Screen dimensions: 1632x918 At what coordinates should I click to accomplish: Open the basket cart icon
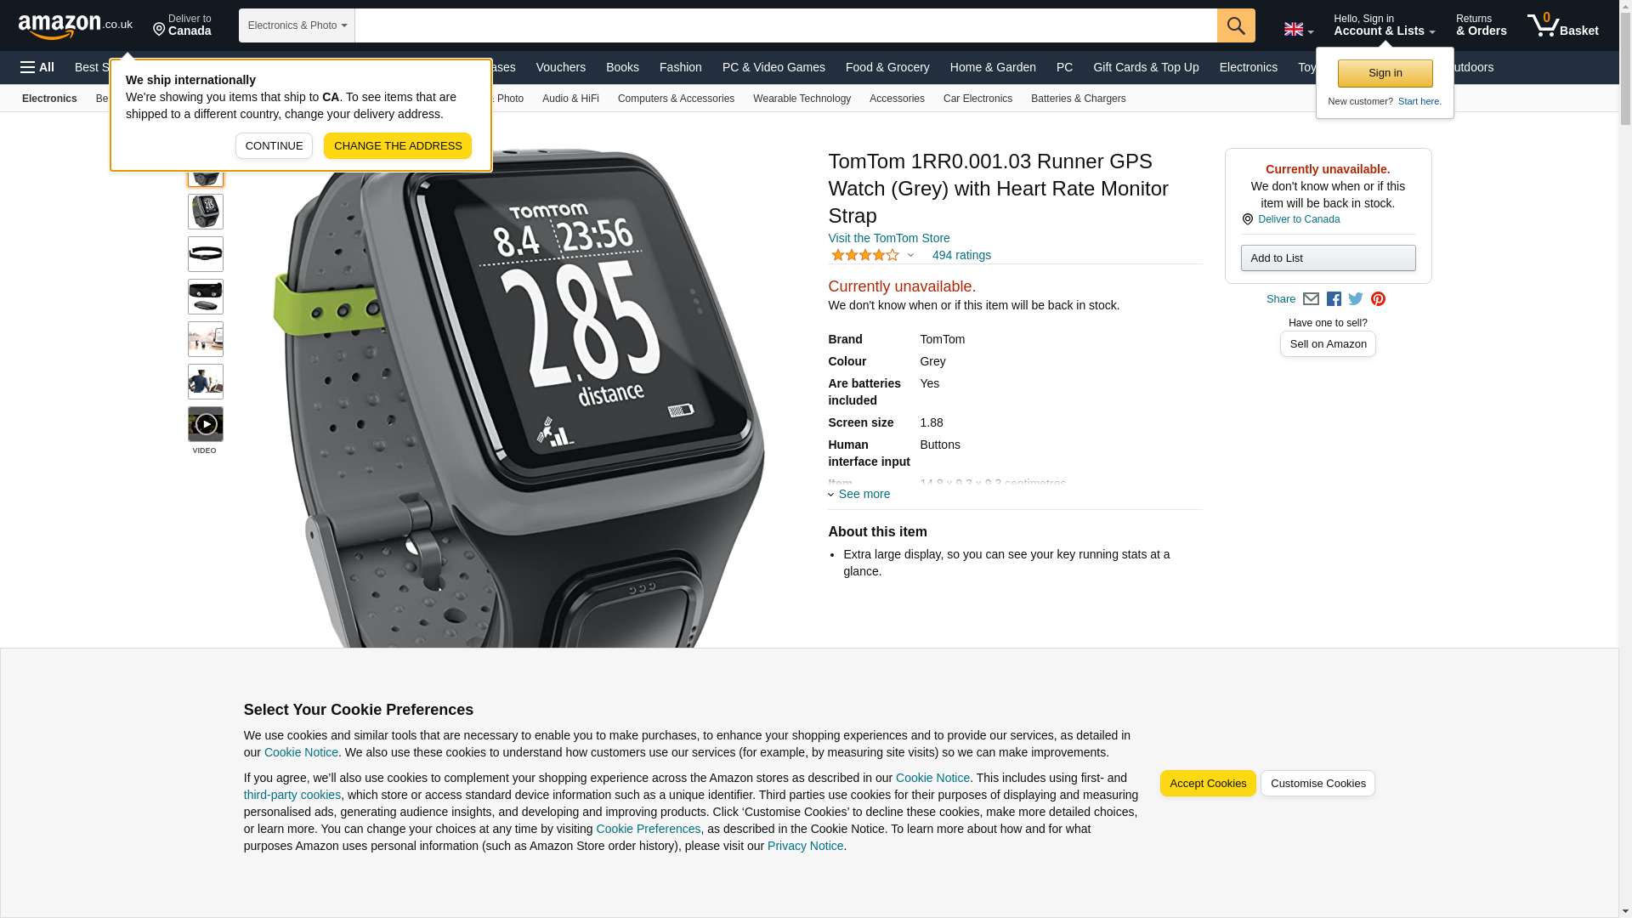(x=1562, y=25)
